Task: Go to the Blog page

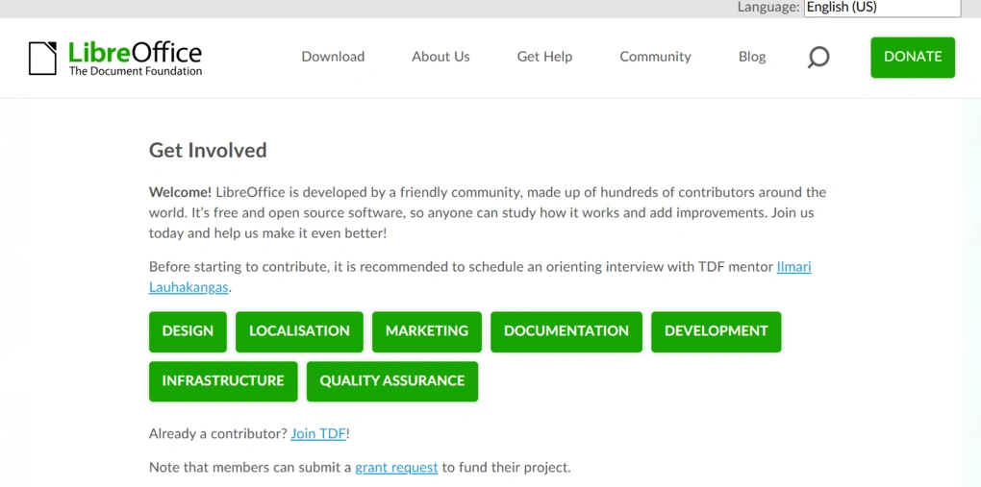Action: click(x=752, y=57)
